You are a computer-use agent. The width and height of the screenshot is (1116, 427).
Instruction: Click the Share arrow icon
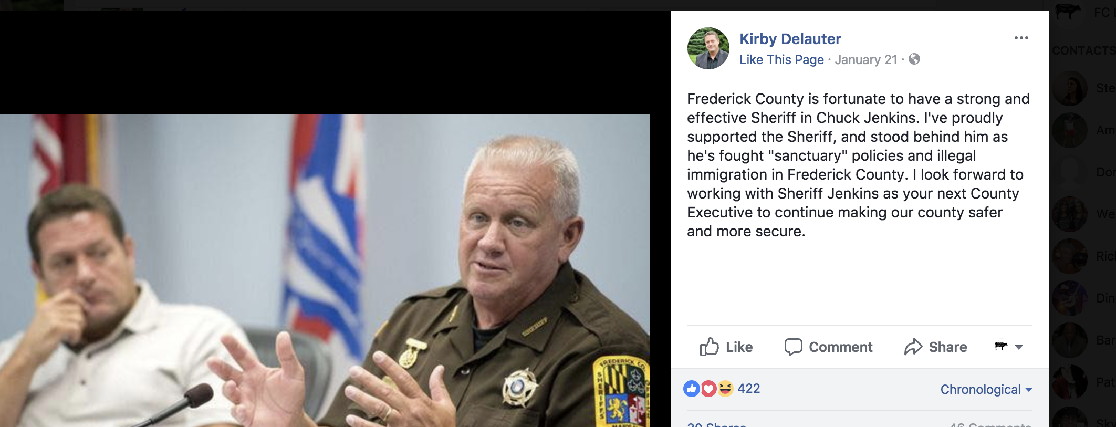pos(913,347)
